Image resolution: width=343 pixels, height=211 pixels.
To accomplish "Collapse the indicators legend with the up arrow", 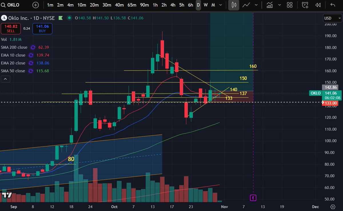I will [5, 79].
